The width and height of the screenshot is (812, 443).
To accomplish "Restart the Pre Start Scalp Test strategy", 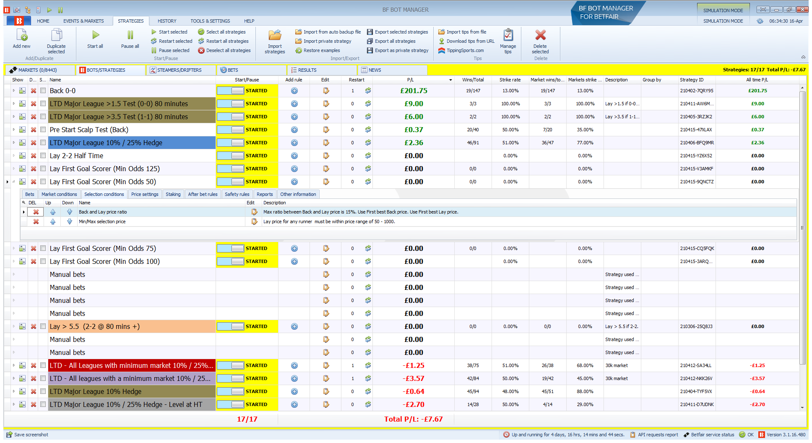I will tap(368, 130).
